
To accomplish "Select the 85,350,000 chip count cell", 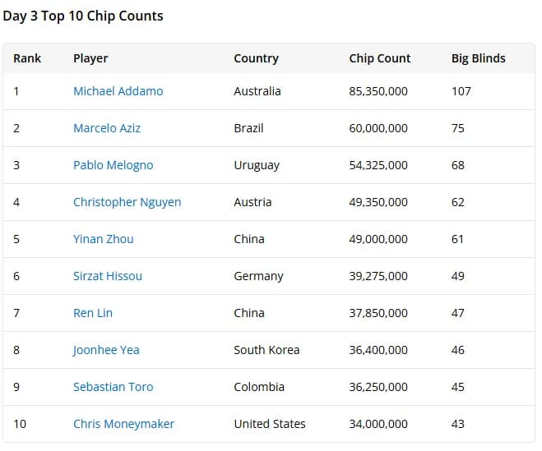I will coord(378,91).
